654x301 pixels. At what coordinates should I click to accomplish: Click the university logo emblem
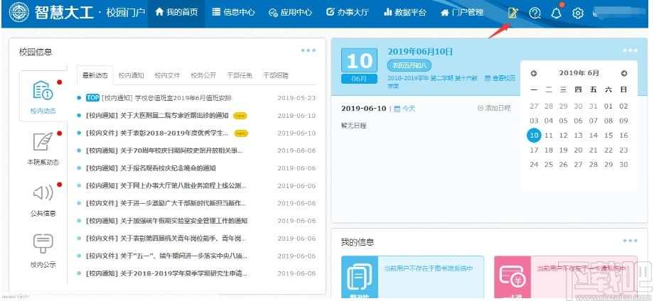[x=18, y=13]
